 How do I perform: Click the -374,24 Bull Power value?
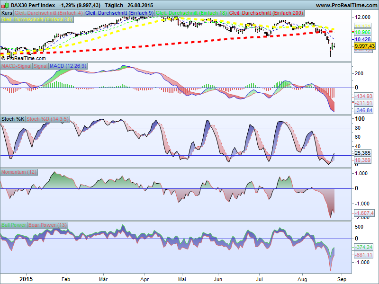tap(363, 247)
